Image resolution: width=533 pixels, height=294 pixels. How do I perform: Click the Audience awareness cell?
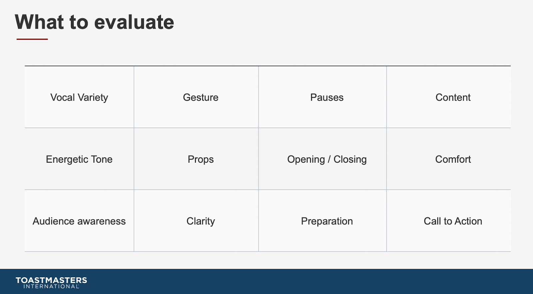pos(79,221)
